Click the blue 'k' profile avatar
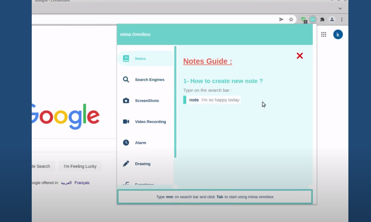Image resolution: width=371 pixels, height=222 pixels. pos(338,34)
